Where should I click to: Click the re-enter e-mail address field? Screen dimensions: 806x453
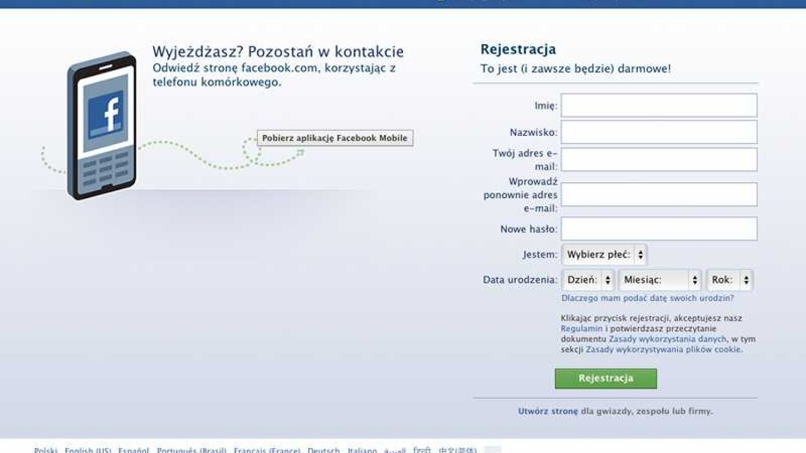tap(659, 195)
